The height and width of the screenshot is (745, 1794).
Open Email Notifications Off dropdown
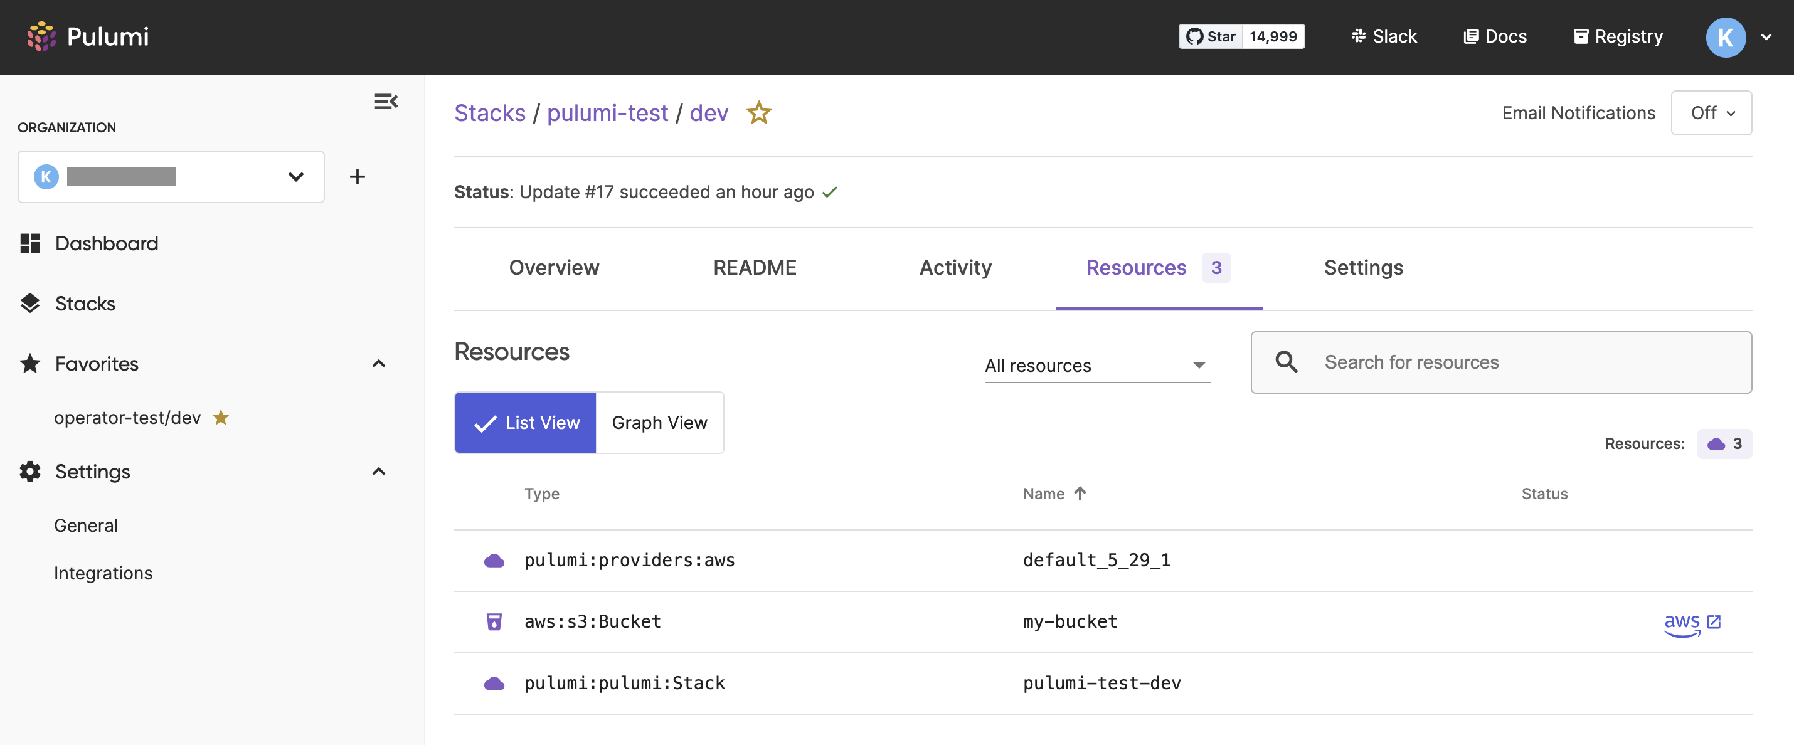[x=1712, y=113]
